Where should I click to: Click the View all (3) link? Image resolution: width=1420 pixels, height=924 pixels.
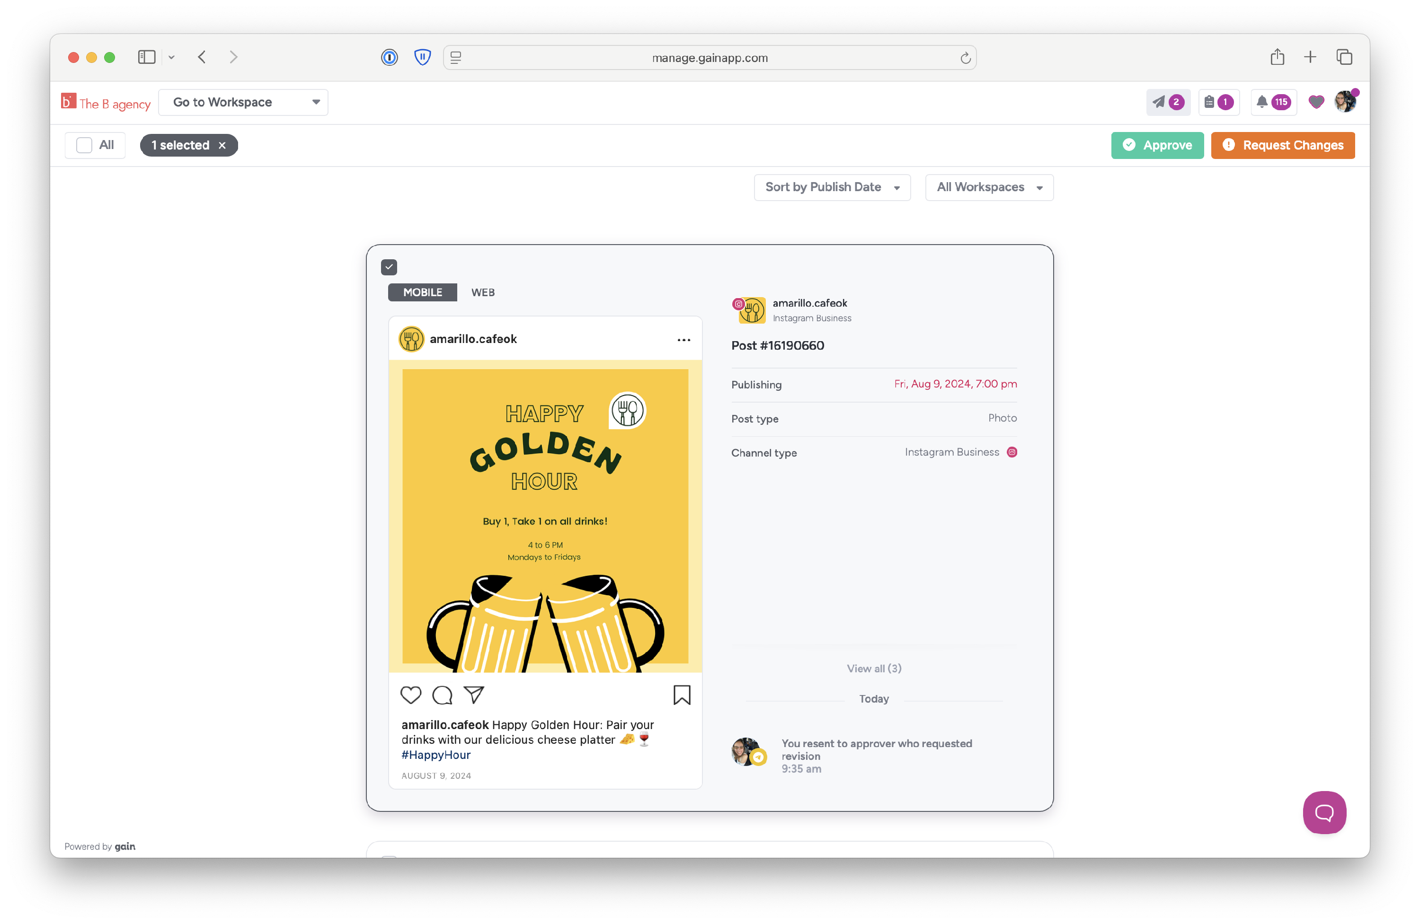tap(873, 668)
